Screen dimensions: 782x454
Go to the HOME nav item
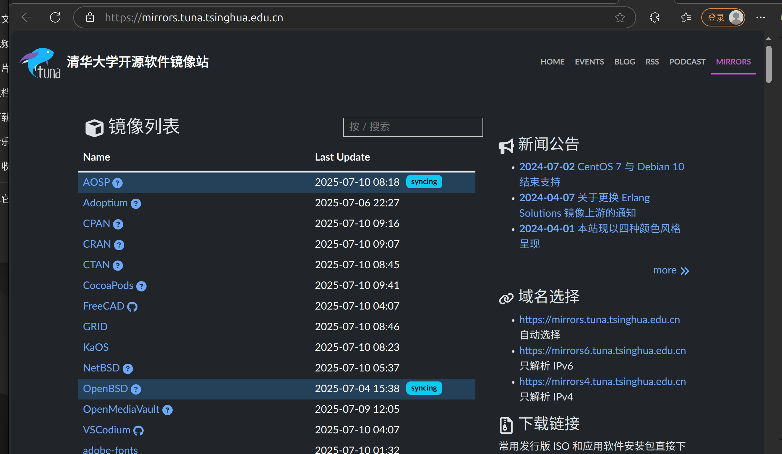point(553,62)
